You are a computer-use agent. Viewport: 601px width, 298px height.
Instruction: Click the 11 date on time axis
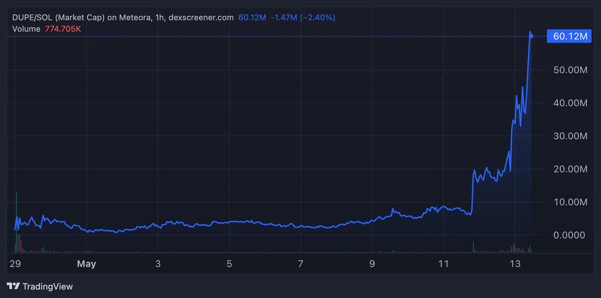coord(443,264)
